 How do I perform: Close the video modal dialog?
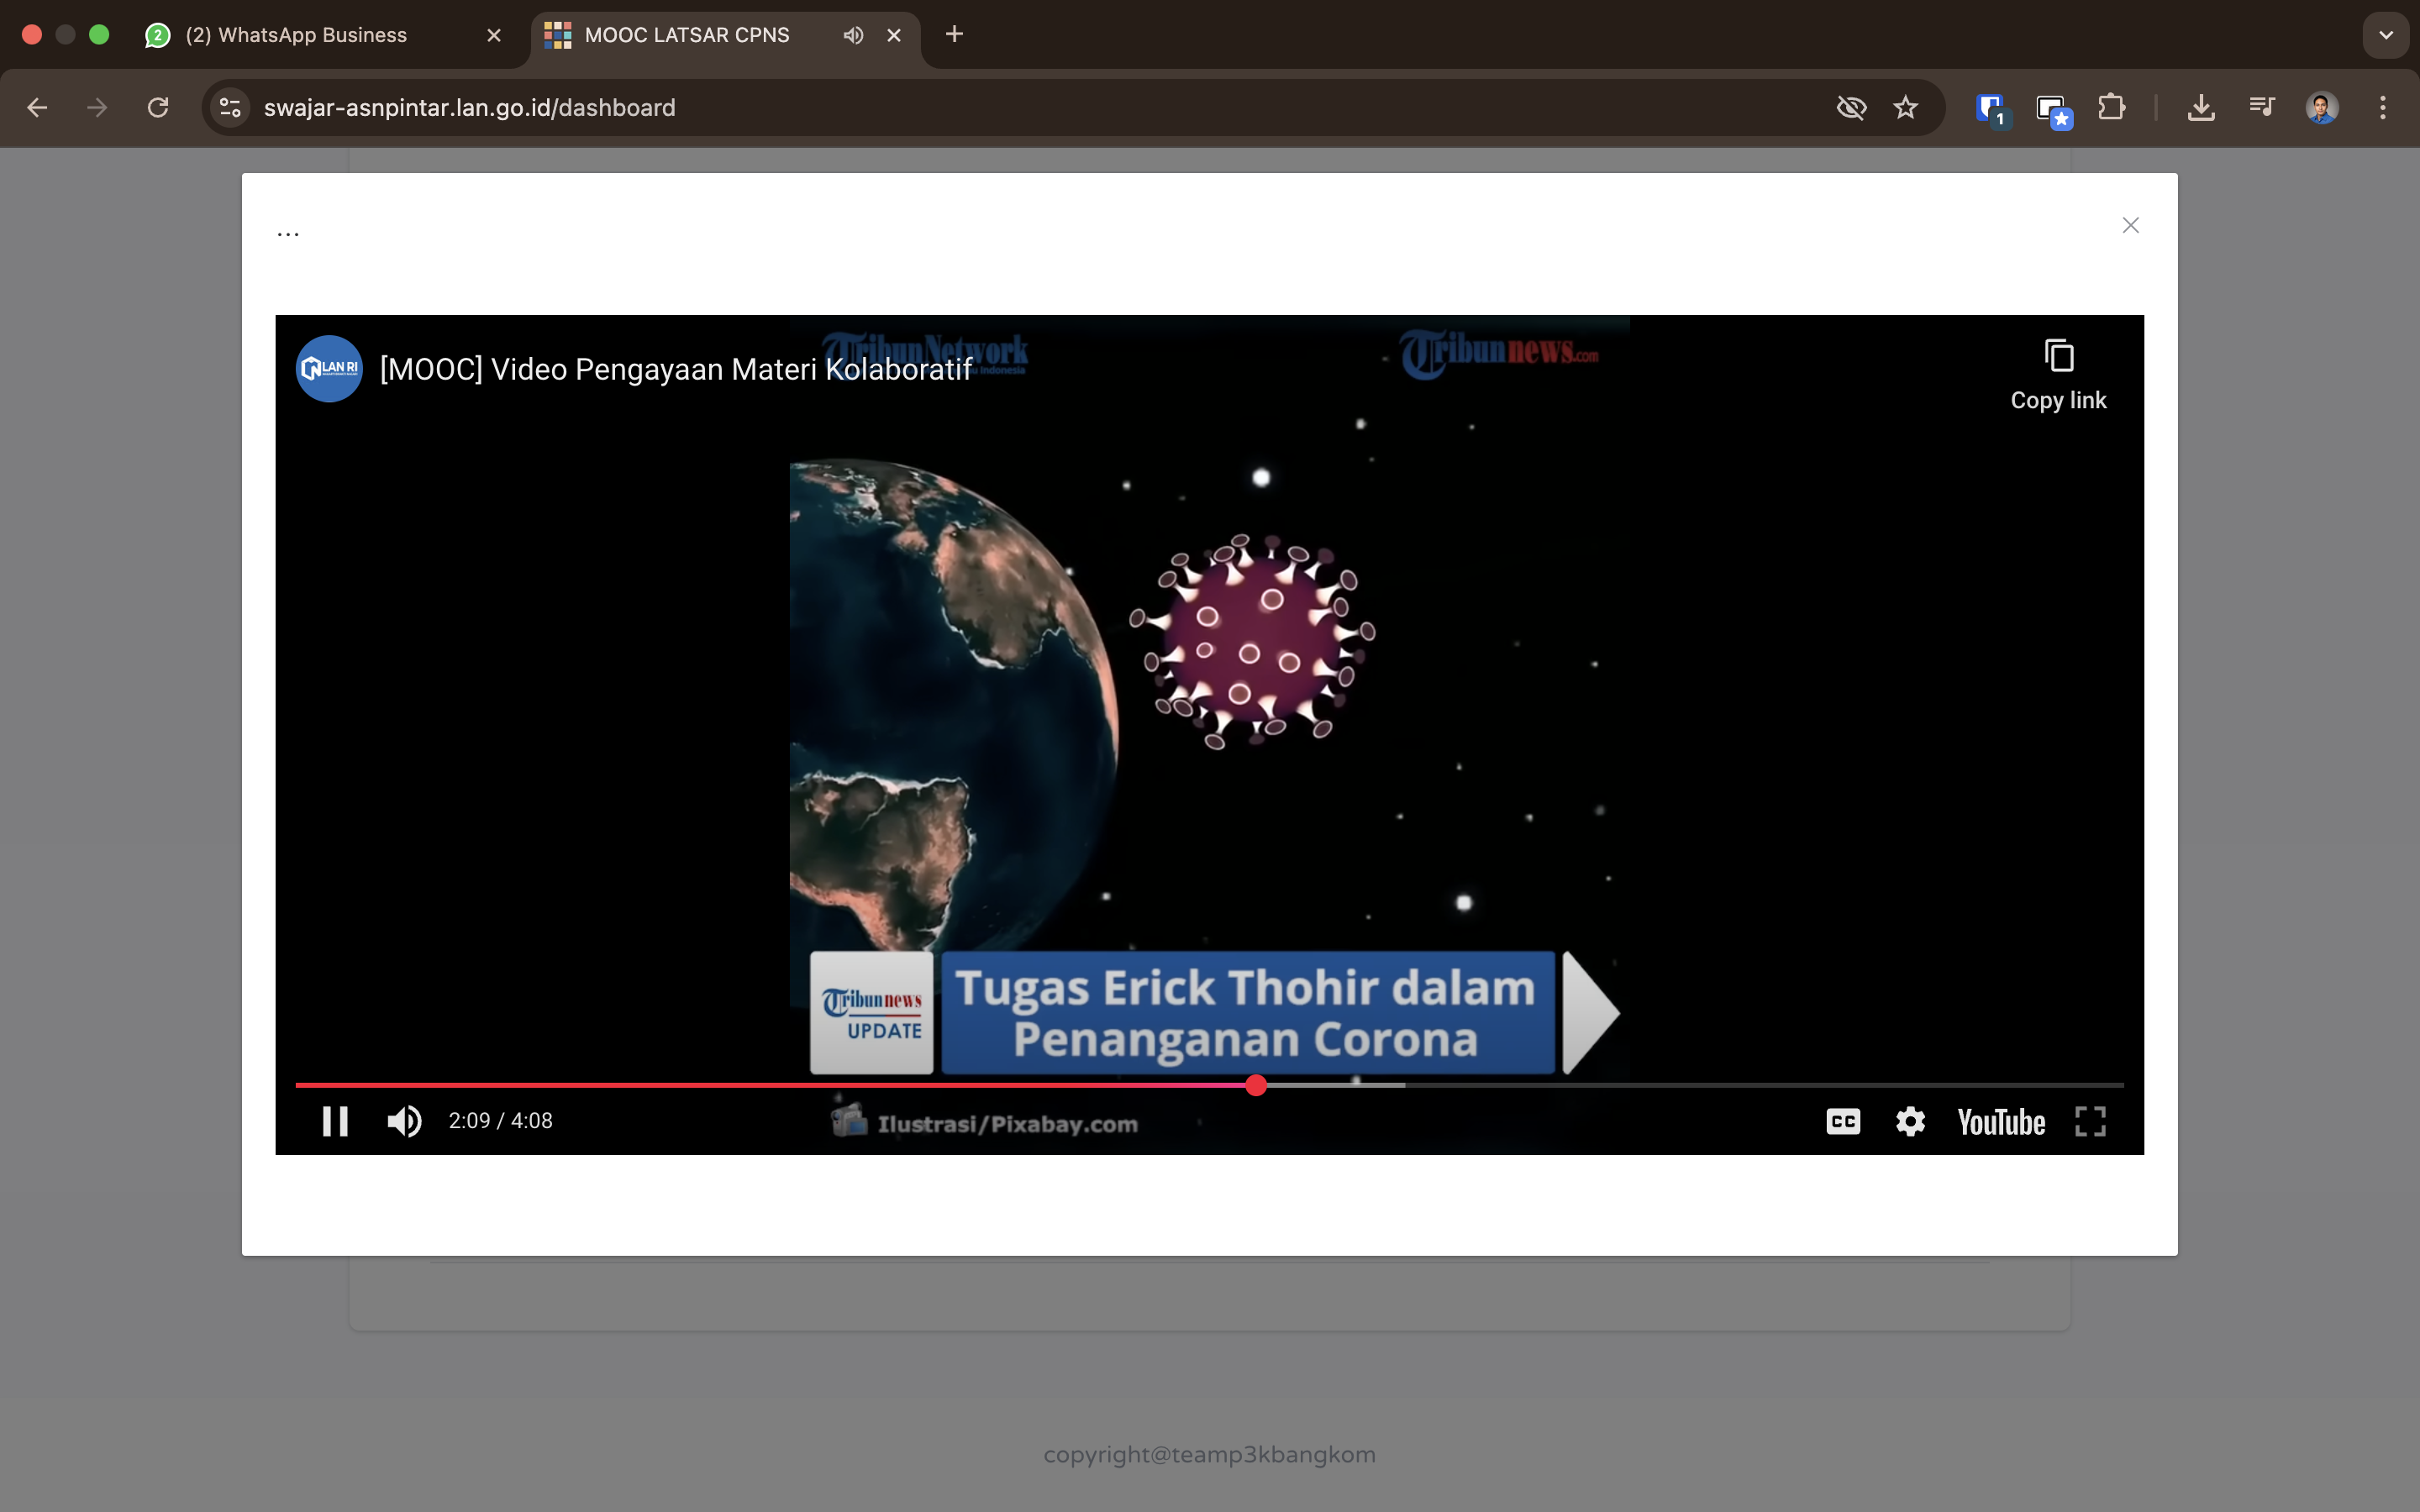(x=2130, y=225)
